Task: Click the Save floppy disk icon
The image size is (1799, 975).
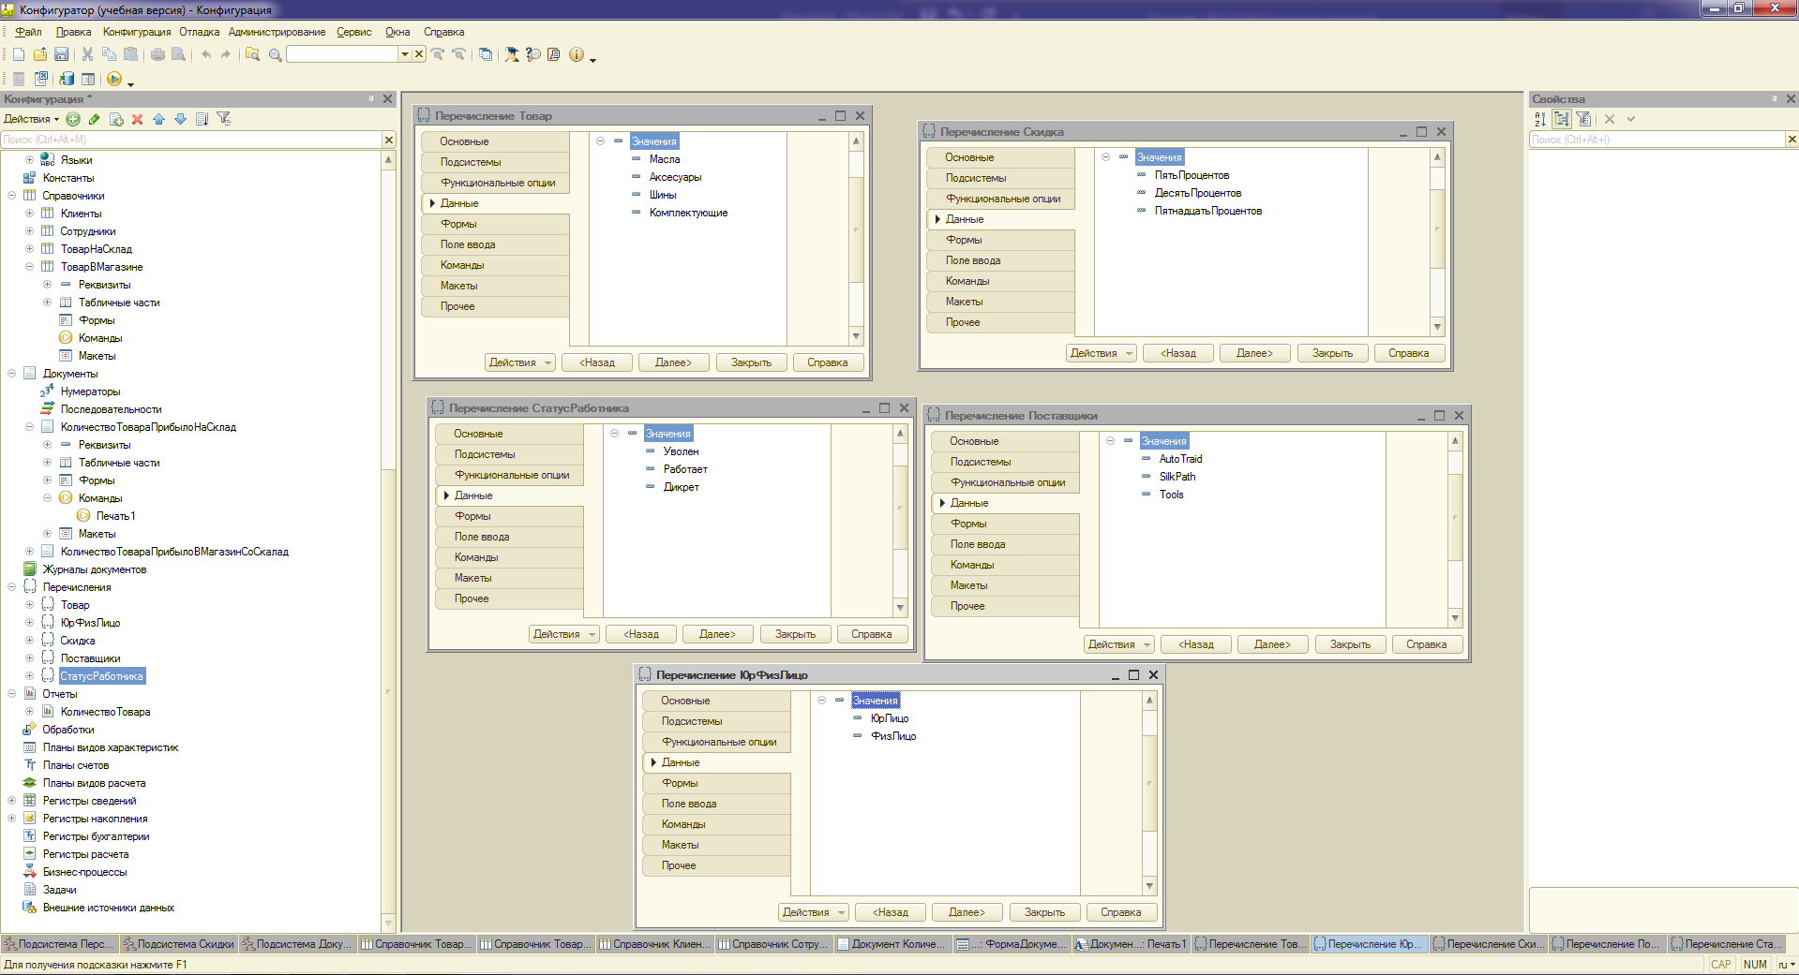Action: pyautogui.click(x=61, y=54)
